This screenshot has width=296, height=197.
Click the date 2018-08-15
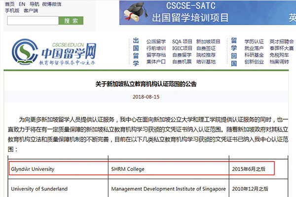tap(146, 97)
